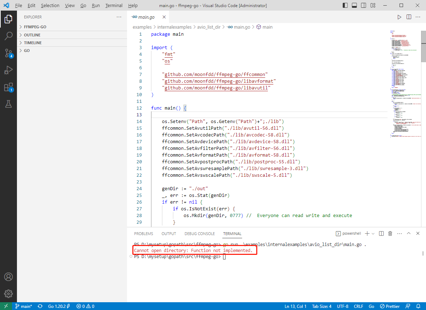Open the Search view in the activity bar
426x310 pixels.
8,36
